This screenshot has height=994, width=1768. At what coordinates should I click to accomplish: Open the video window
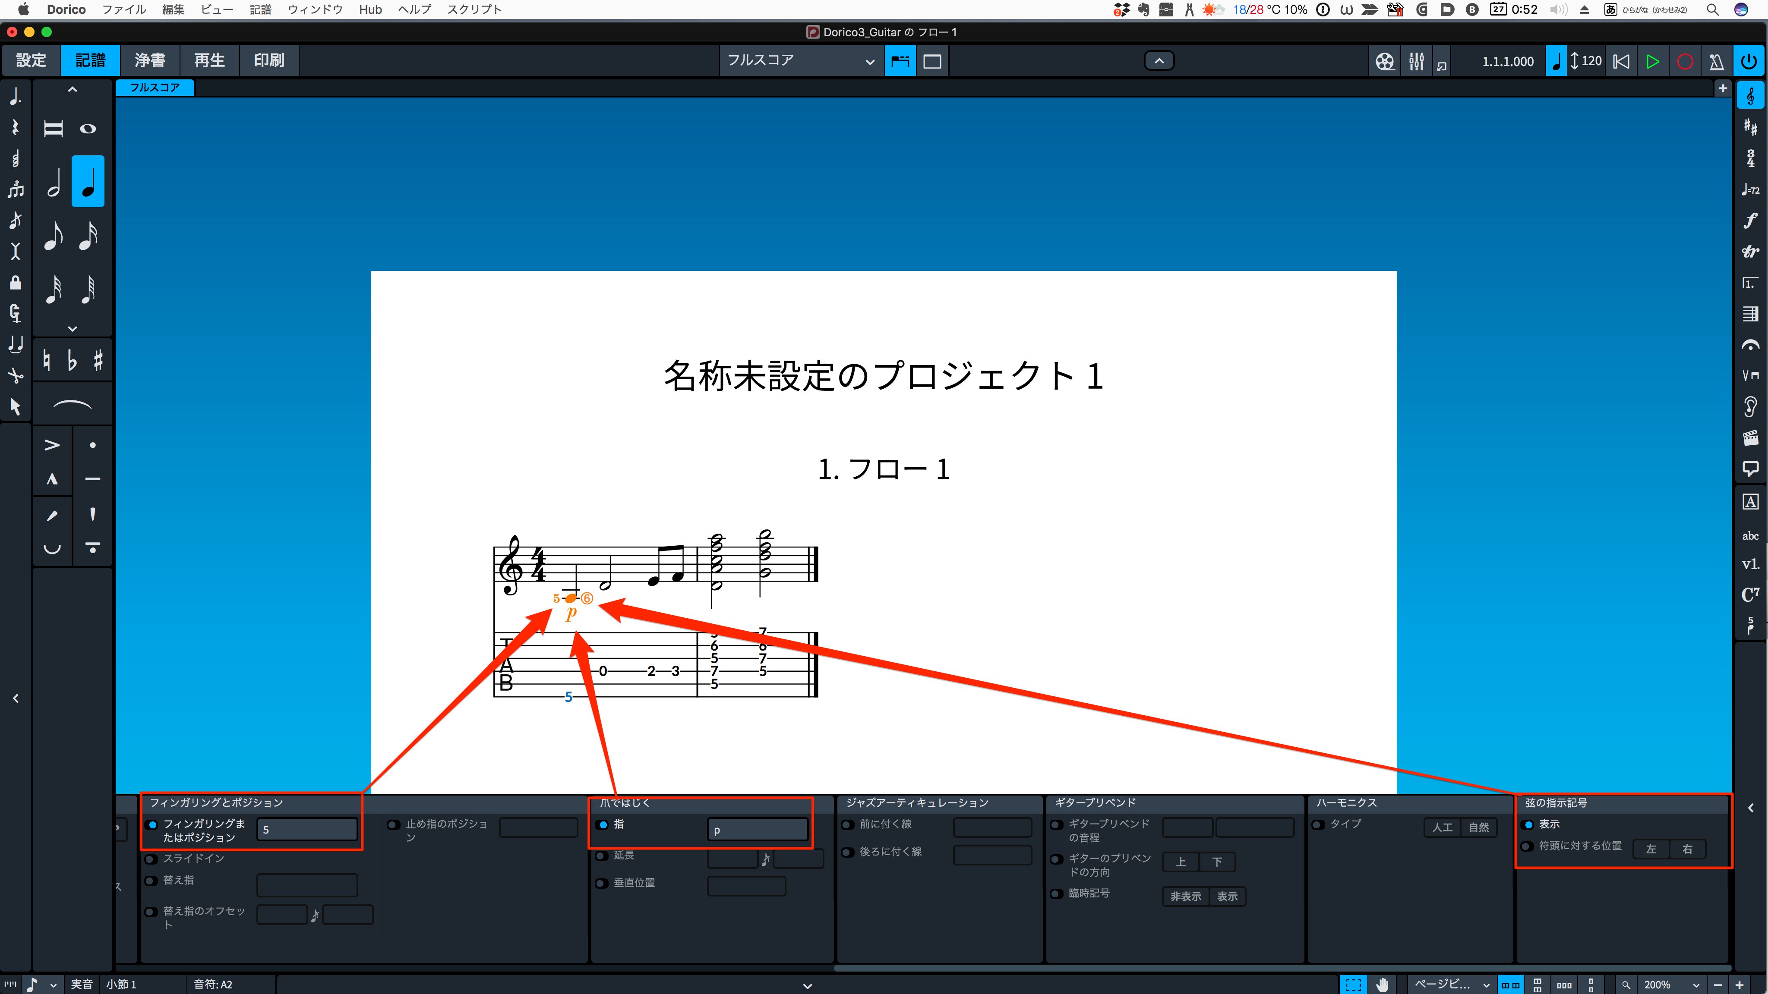[1385, 61]
